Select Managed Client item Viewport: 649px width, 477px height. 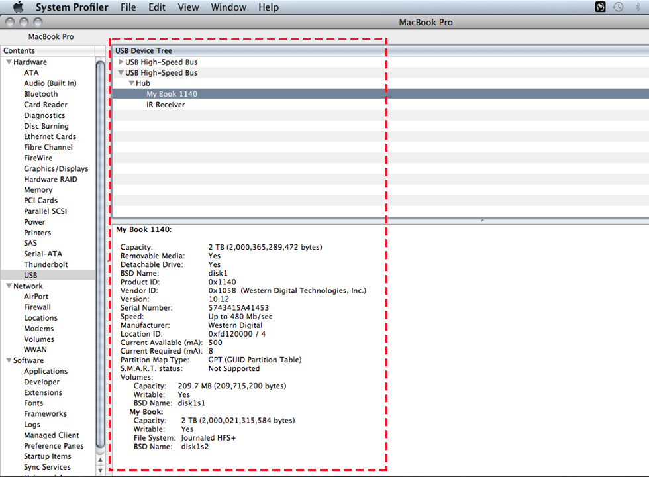52,435
